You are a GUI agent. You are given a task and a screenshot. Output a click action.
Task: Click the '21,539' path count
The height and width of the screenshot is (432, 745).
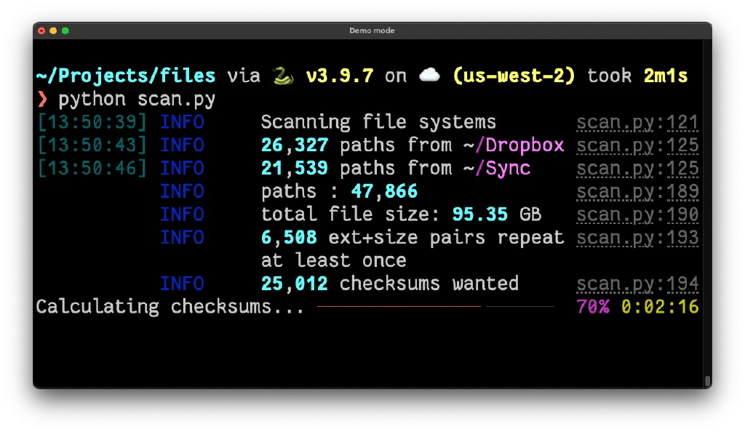(x=295, y=169)
